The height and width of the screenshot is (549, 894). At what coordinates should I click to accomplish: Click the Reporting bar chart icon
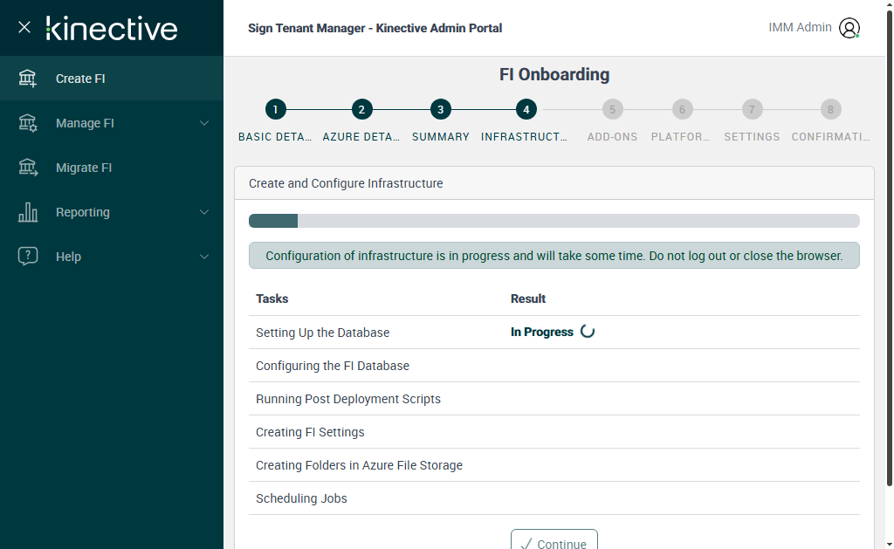pos(27,211)
